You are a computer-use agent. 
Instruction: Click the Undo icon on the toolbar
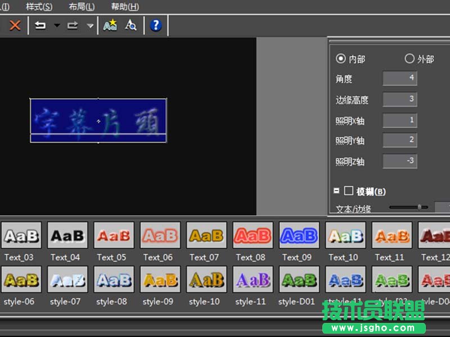(40, 25)
